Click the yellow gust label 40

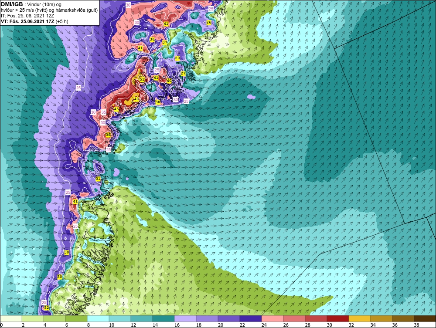[x=169, y=81]
